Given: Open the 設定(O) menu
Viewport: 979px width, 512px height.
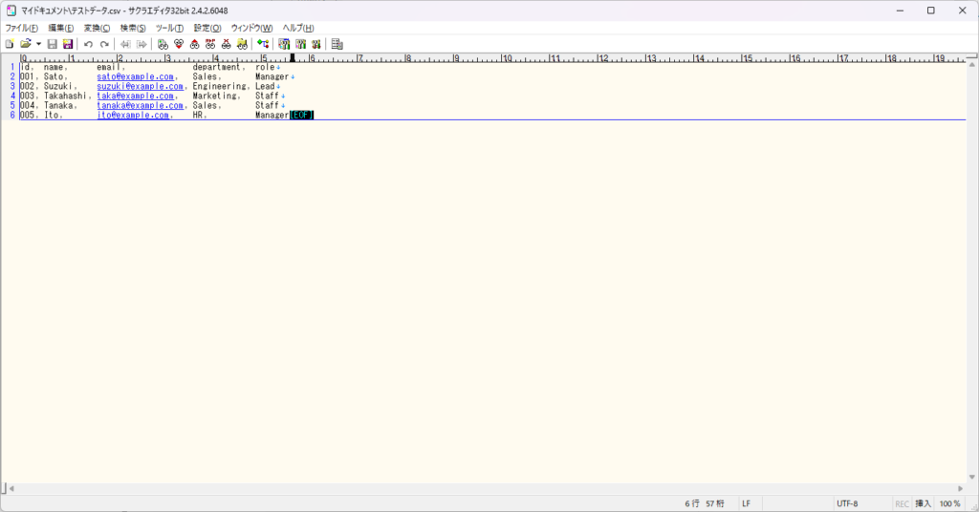Looking at the screenshot, I should point(207,28).
